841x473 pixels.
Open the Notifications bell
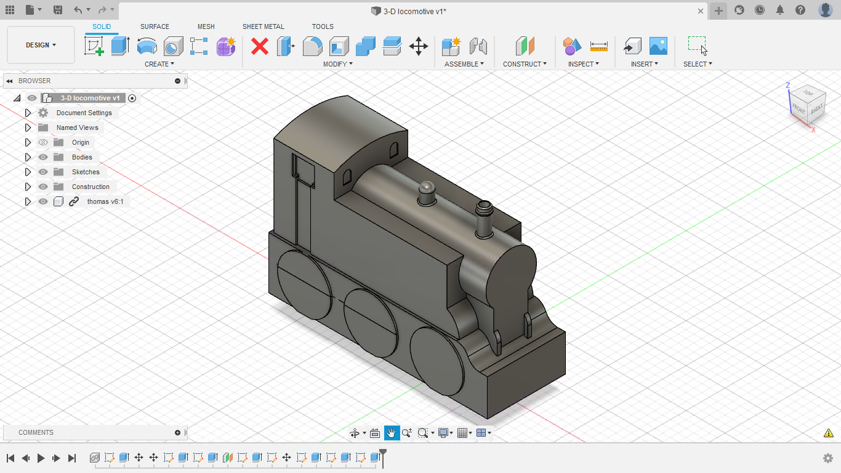[780, 10]
